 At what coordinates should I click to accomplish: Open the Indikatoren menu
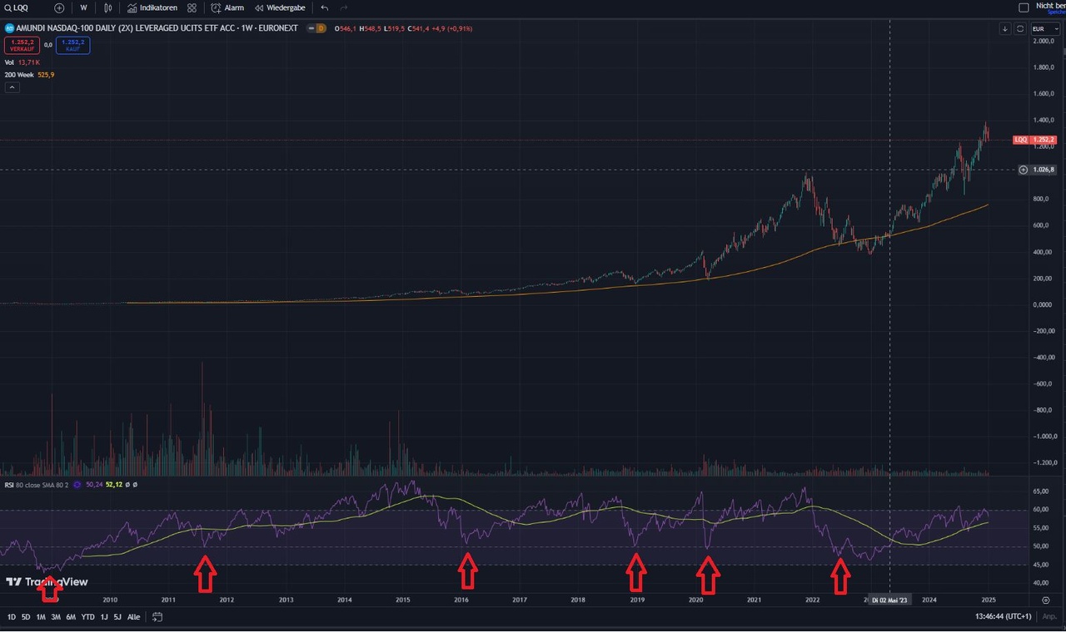pos(152,7)
